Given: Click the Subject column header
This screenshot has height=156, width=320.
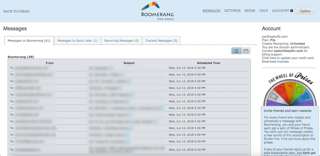Looking at the screenshot, I should click(129, 63).
